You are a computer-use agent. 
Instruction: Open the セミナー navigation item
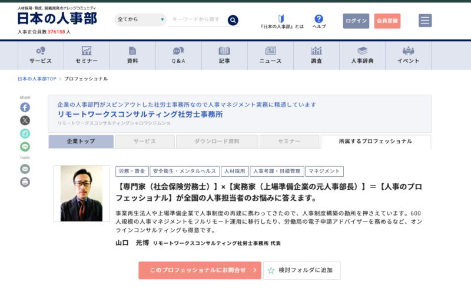(87, 55)
